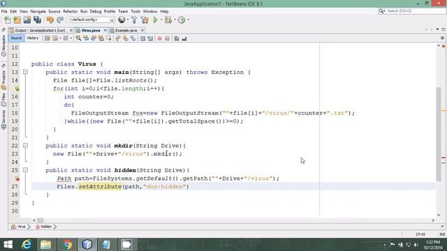Expand the Profile Project dropdown arrow
This screenshot has height=251, width=447.
(188, 20)
